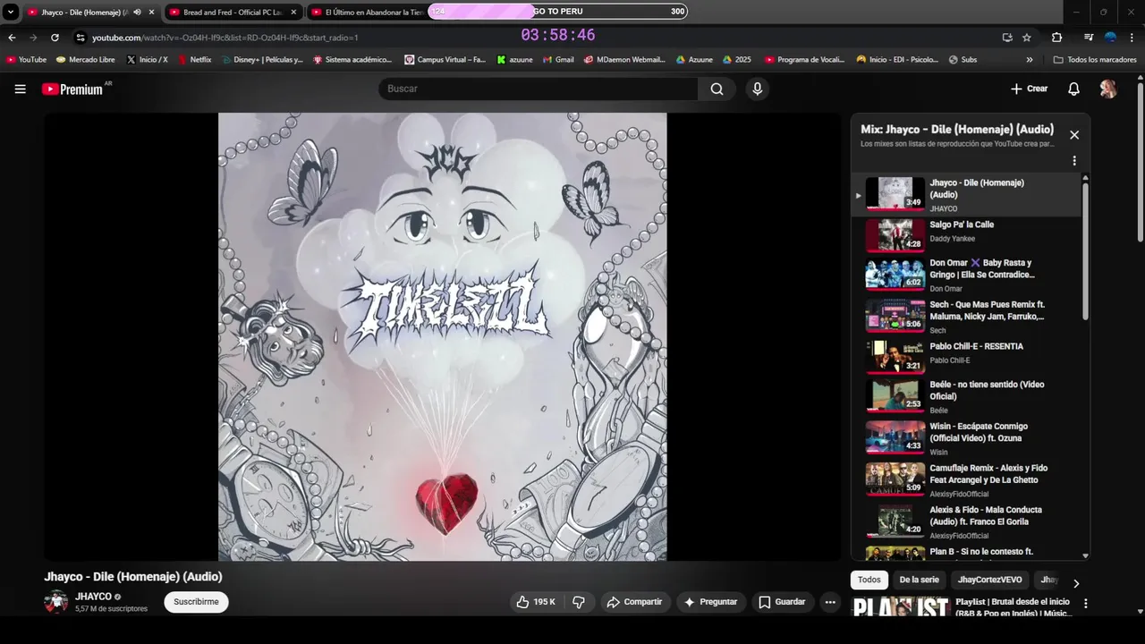Go to YouTube Premium home logo
This screenshot has height=644, width=1145.
pos(72,89)
